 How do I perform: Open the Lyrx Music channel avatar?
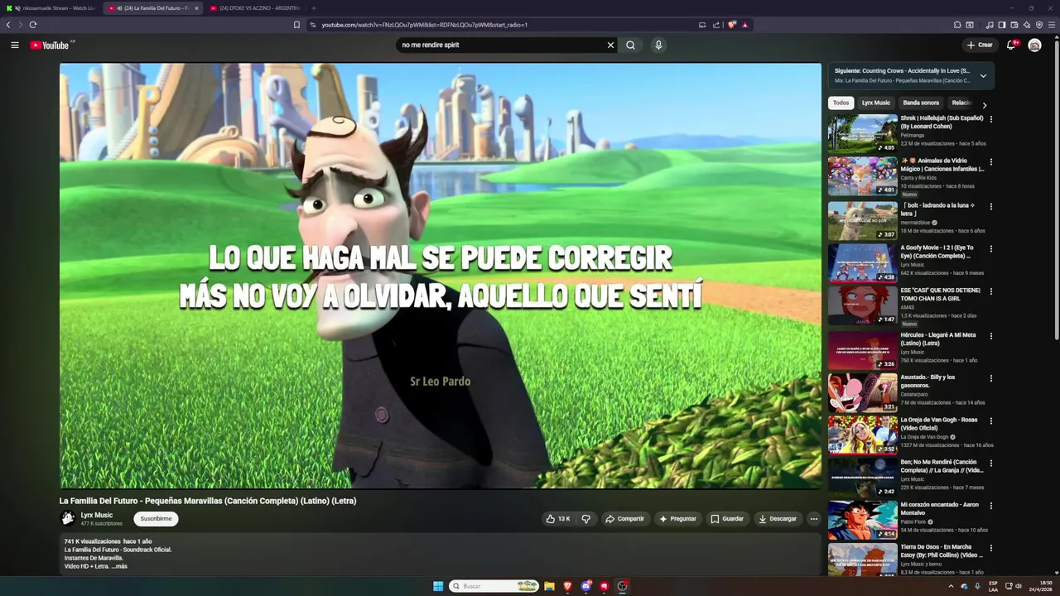(68, 519)
